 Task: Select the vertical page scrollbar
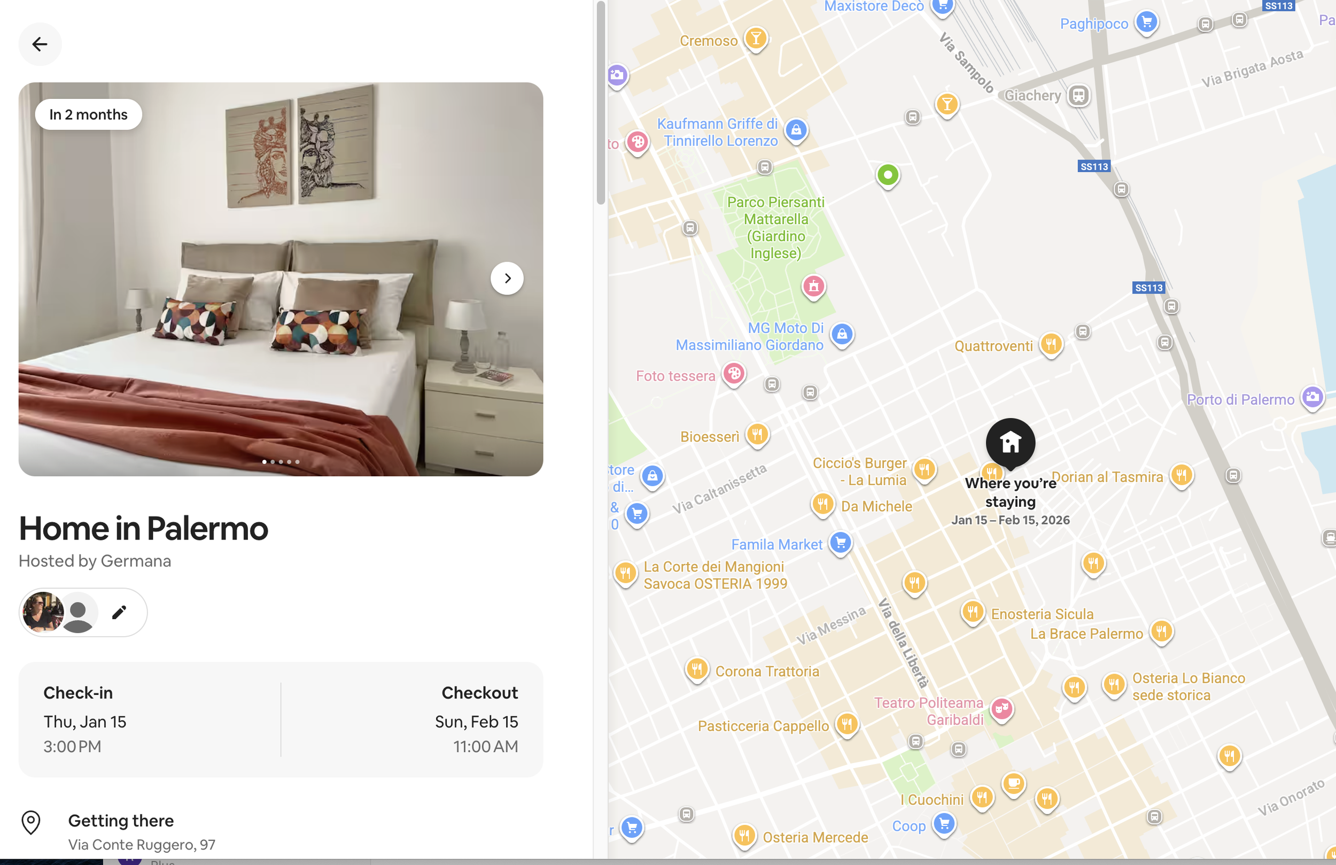[x=601, y=103]
